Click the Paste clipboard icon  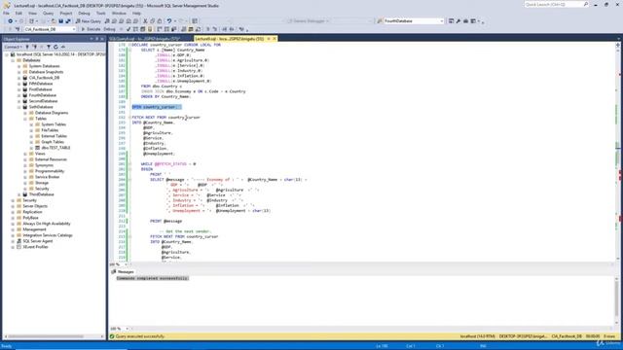click(160, 21)
